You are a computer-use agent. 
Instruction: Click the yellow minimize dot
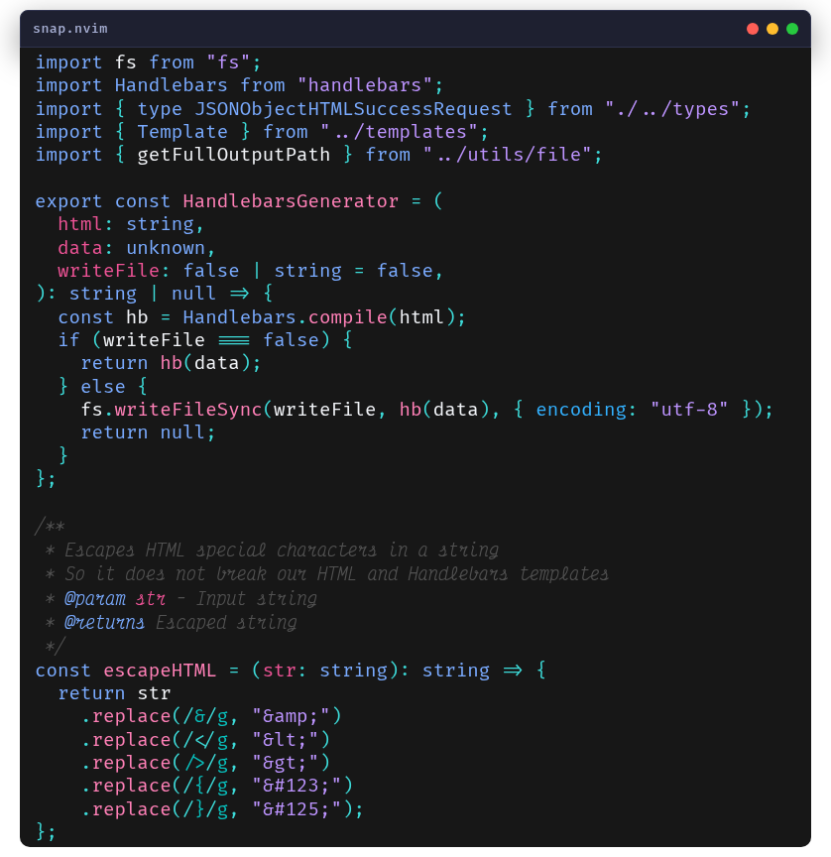(772, 29)
